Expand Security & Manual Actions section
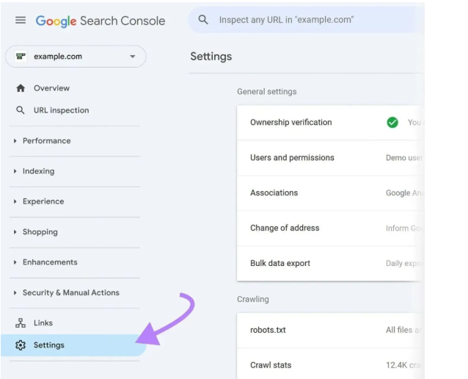468x379 pixels. (70, 292)
